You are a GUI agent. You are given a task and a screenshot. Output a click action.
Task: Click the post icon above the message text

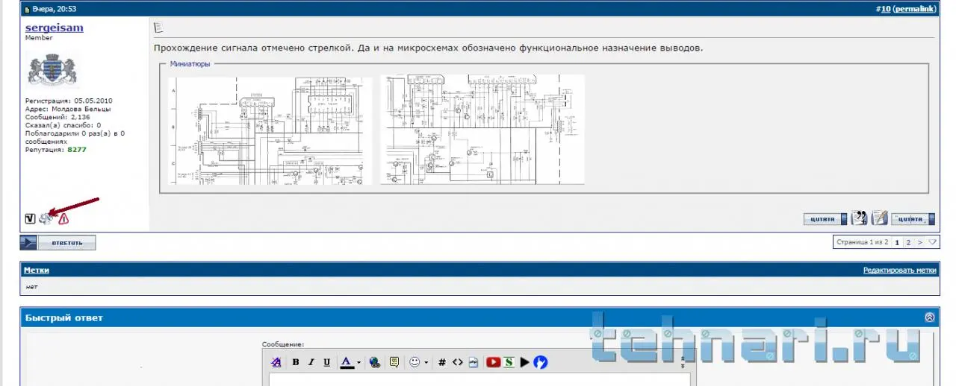click(158, 28)
